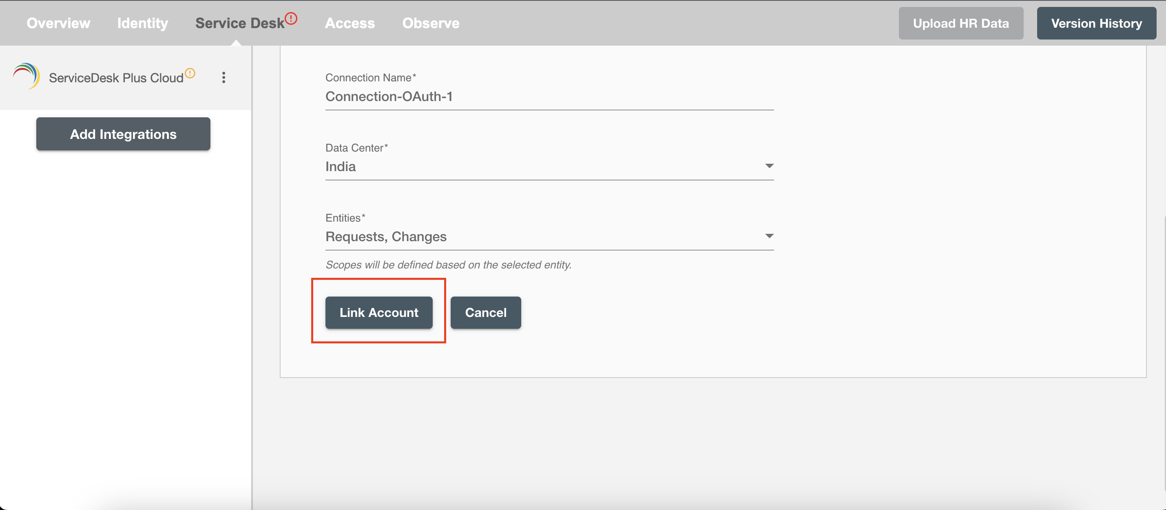Go to the Access tab
The width and height of the screenshot is (1166, 510).
point(350,23)
